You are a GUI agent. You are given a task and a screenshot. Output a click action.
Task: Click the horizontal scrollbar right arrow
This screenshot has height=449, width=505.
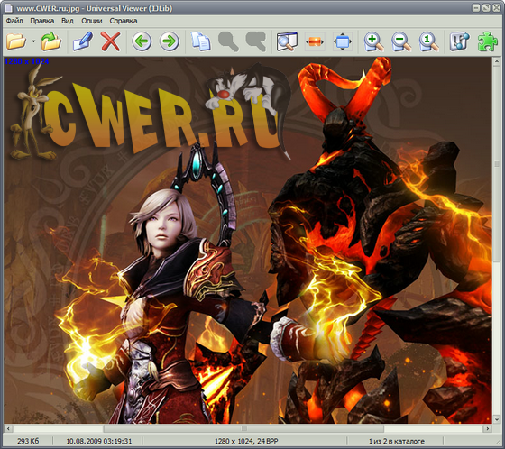click(488, 428)
